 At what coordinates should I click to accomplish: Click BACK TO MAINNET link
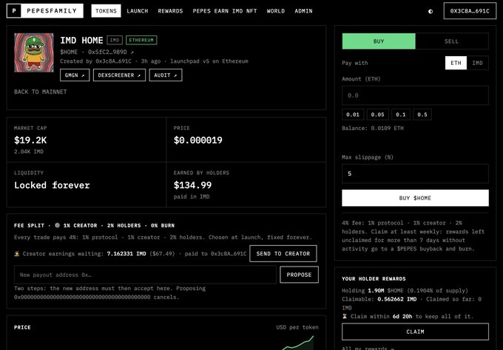coord(41,92)
